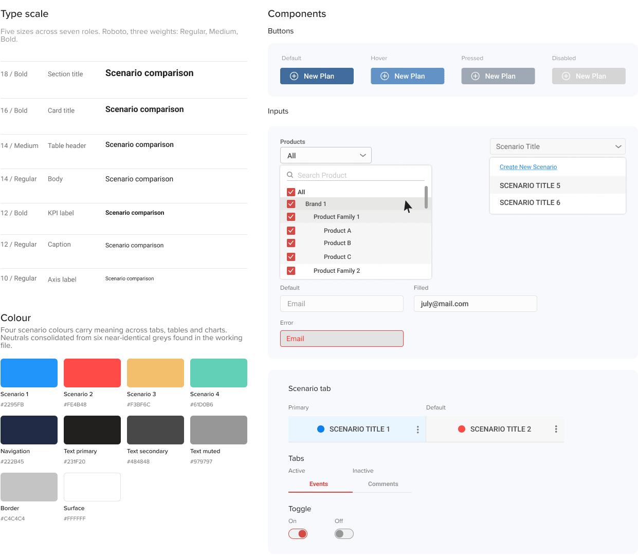The width and height of the screenshot is (638, 560).
Task: Turn on the Off toggle switch
Action: click(344, 534)
